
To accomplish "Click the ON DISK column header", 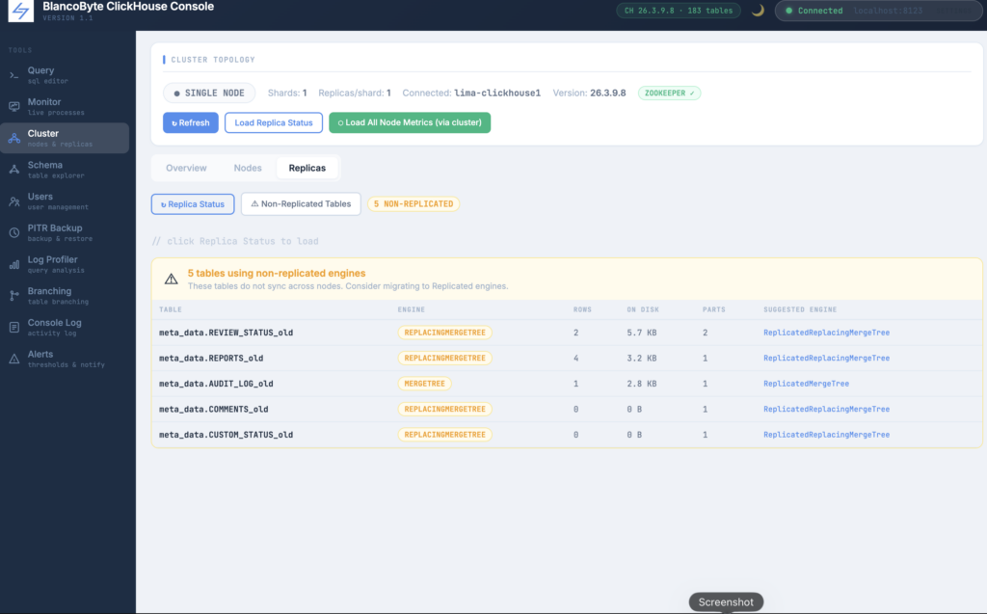I will pos(642,309).
